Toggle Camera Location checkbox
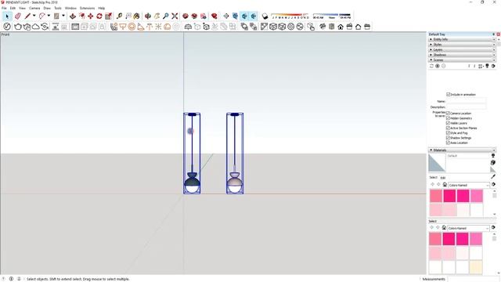This screenshot has width=501, height=282. point(448,113)
